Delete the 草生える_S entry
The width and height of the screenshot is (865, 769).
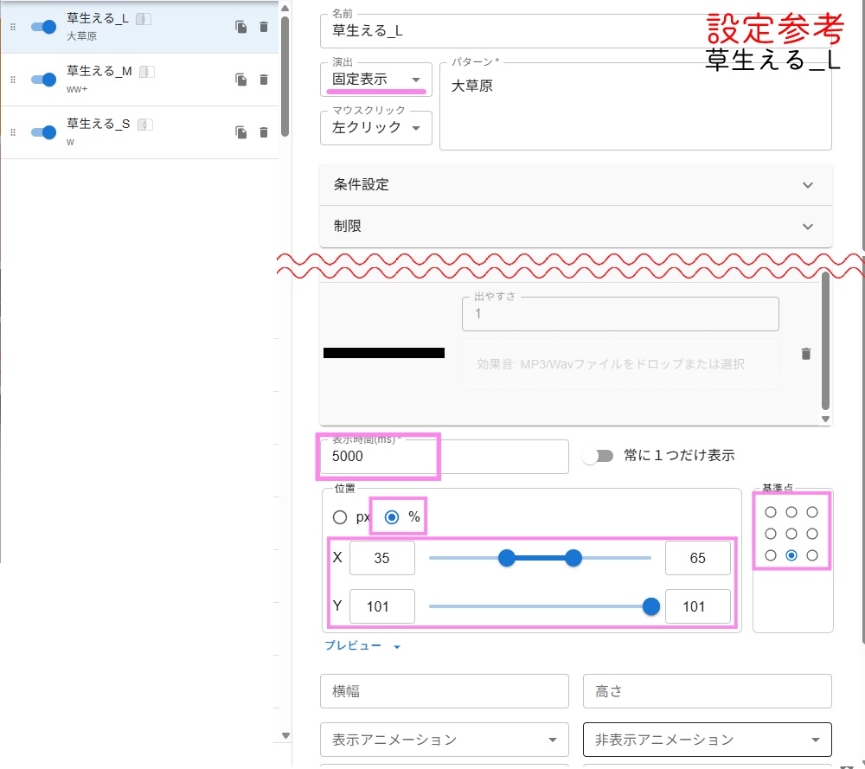[264, 132]
